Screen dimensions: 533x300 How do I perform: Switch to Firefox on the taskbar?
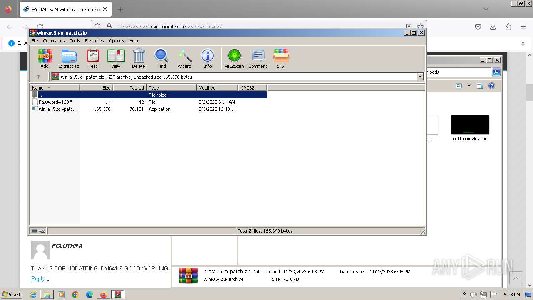(x=103, y=295)
